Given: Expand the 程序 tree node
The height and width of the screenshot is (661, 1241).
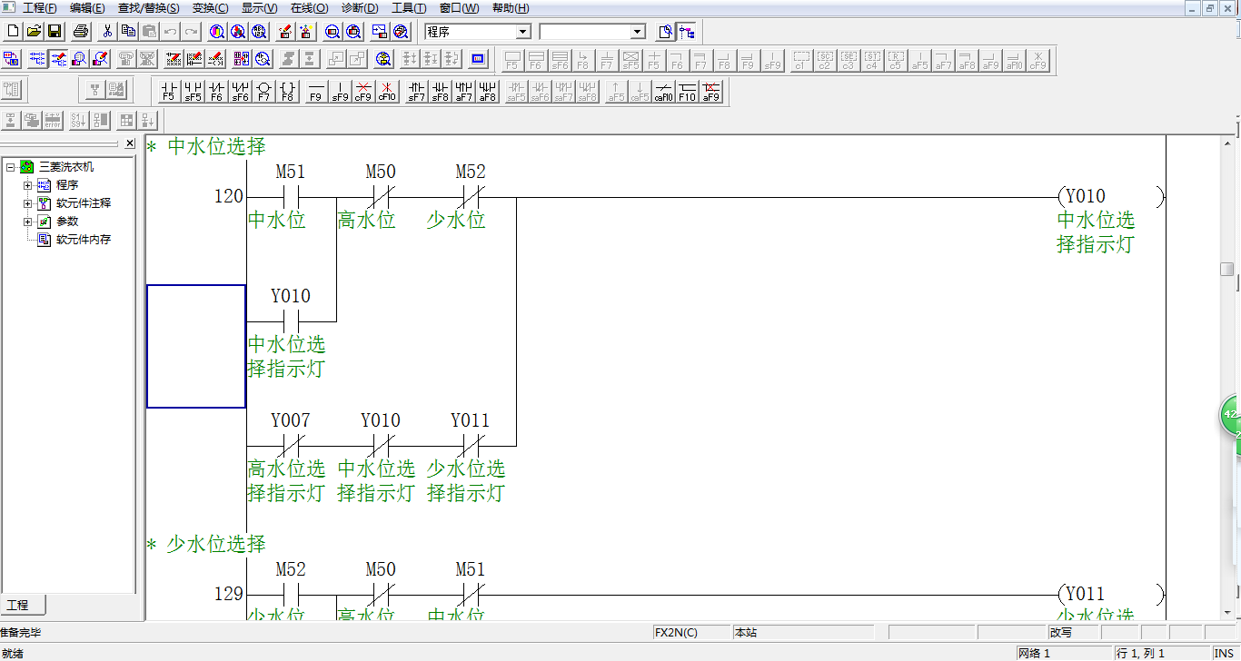Looking at the screenshot, I should 27,185.
